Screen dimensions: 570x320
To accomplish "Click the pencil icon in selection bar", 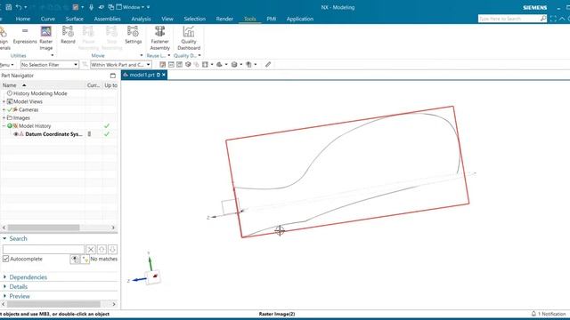I will (x=268, y=65).
